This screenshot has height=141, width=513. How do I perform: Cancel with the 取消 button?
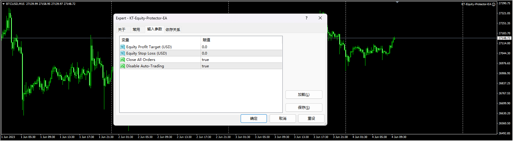tap(283, 119)
